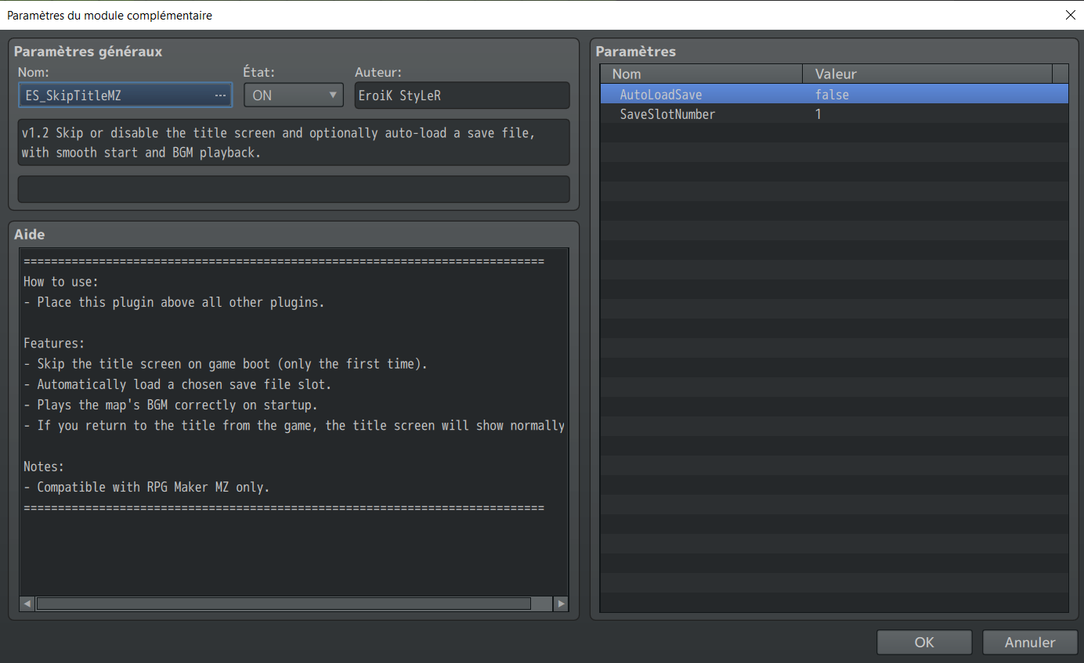Click the false value of AutoLoadSave
Screen dimensions: 1084x663
[x=832, y=95]
